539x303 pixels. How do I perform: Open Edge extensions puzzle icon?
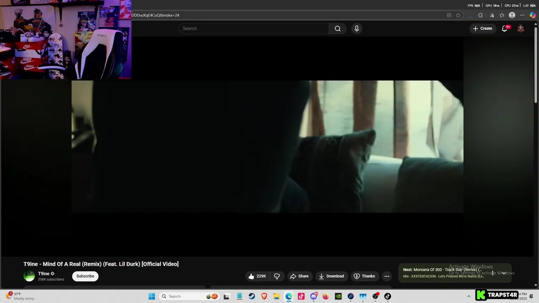pyautogui.click(x=480, y=15)
